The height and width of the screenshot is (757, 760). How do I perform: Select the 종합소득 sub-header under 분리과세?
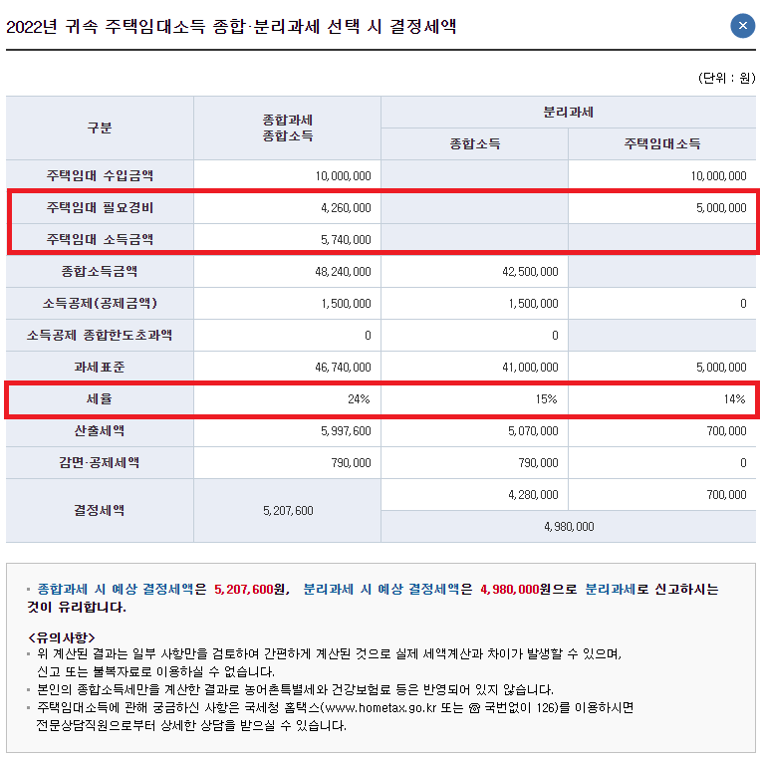tap(474, 144)
